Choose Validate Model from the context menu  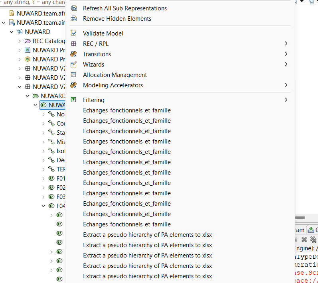tap(103, 33)
